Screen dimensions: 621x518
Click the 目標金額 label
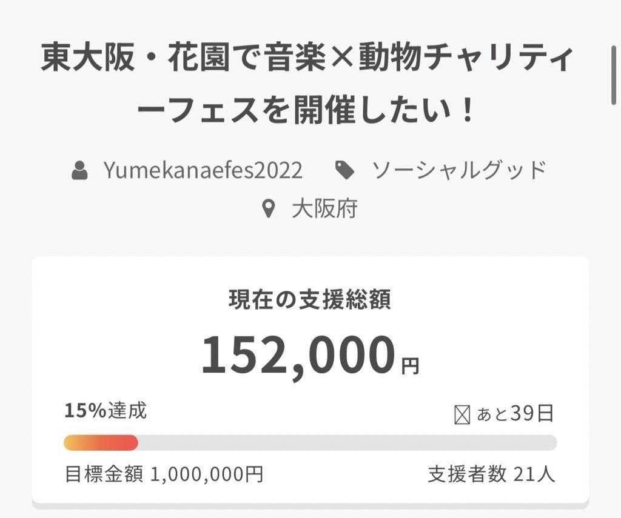(104, 474)
